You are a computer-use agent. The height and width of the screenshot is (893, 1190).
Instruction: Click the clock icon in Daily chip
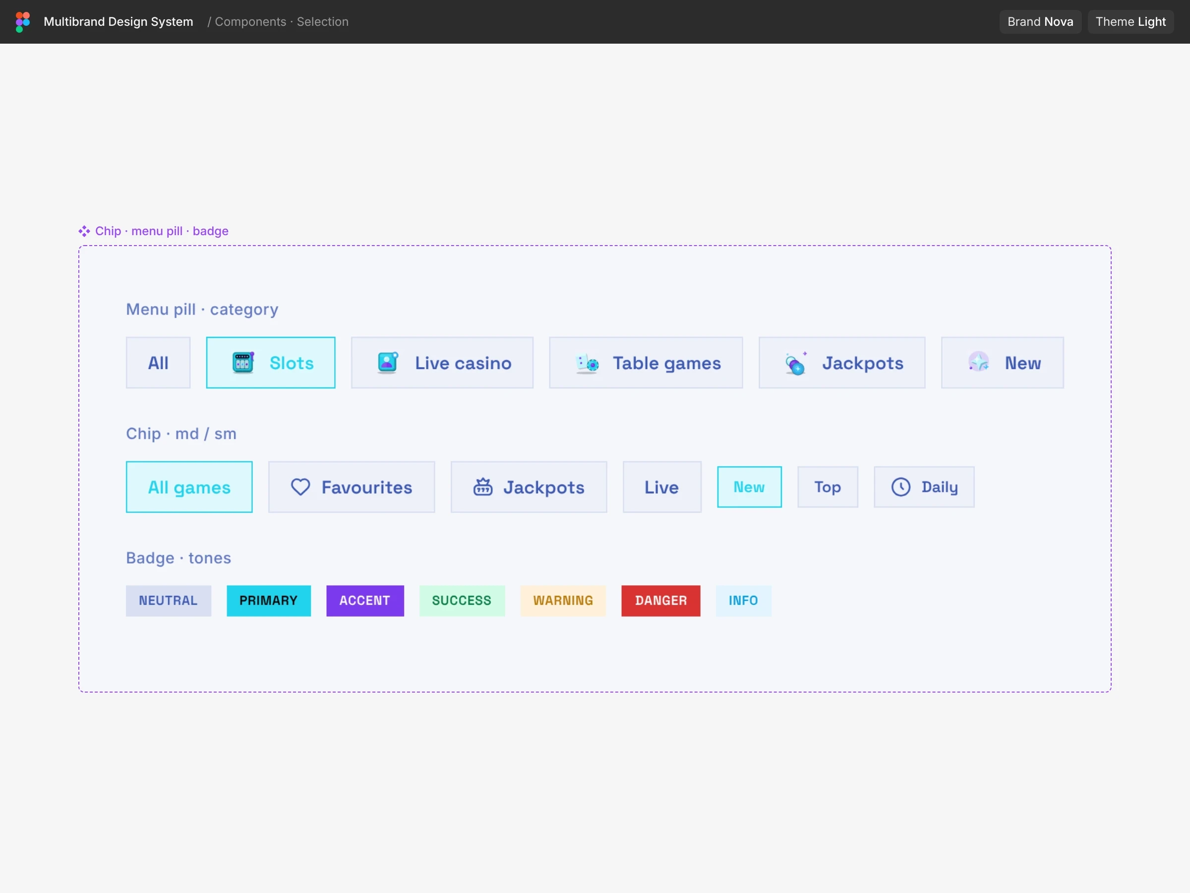901,487
